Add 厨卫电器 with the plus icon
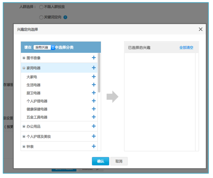 [94, 93]
